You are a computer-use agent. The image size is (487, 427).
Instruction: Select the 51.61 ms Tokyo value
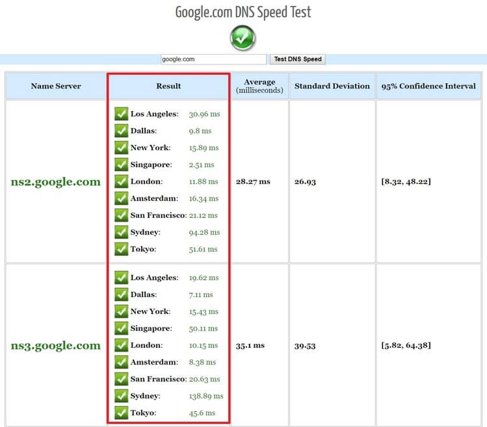[x=203, y=249]
